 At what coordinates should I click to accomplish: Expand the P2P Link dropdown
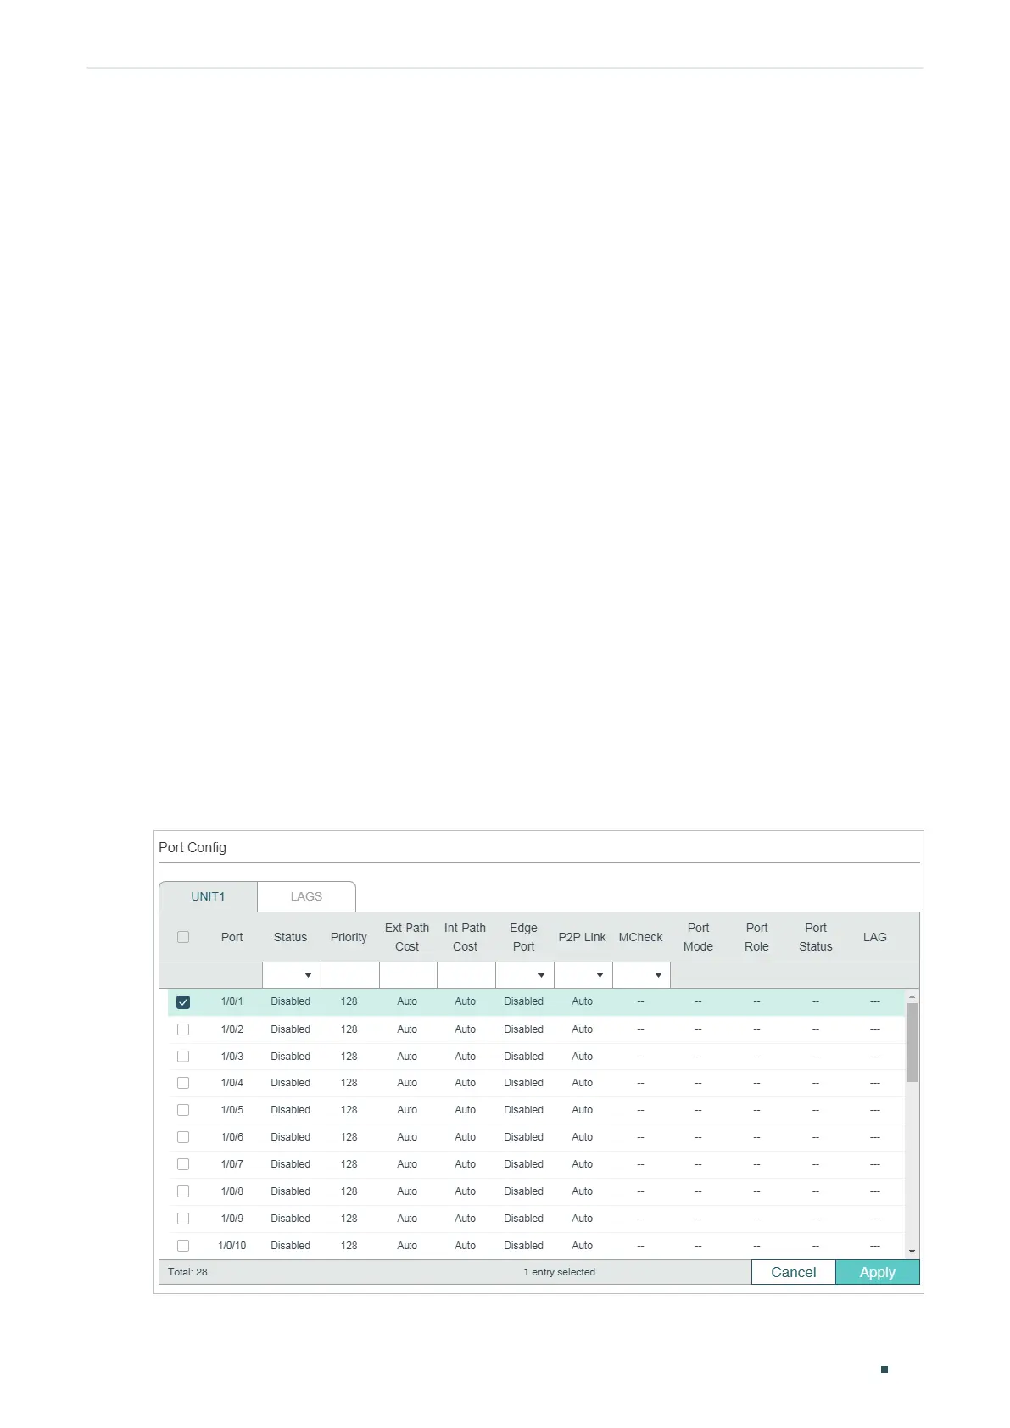[x=583, y=975]
